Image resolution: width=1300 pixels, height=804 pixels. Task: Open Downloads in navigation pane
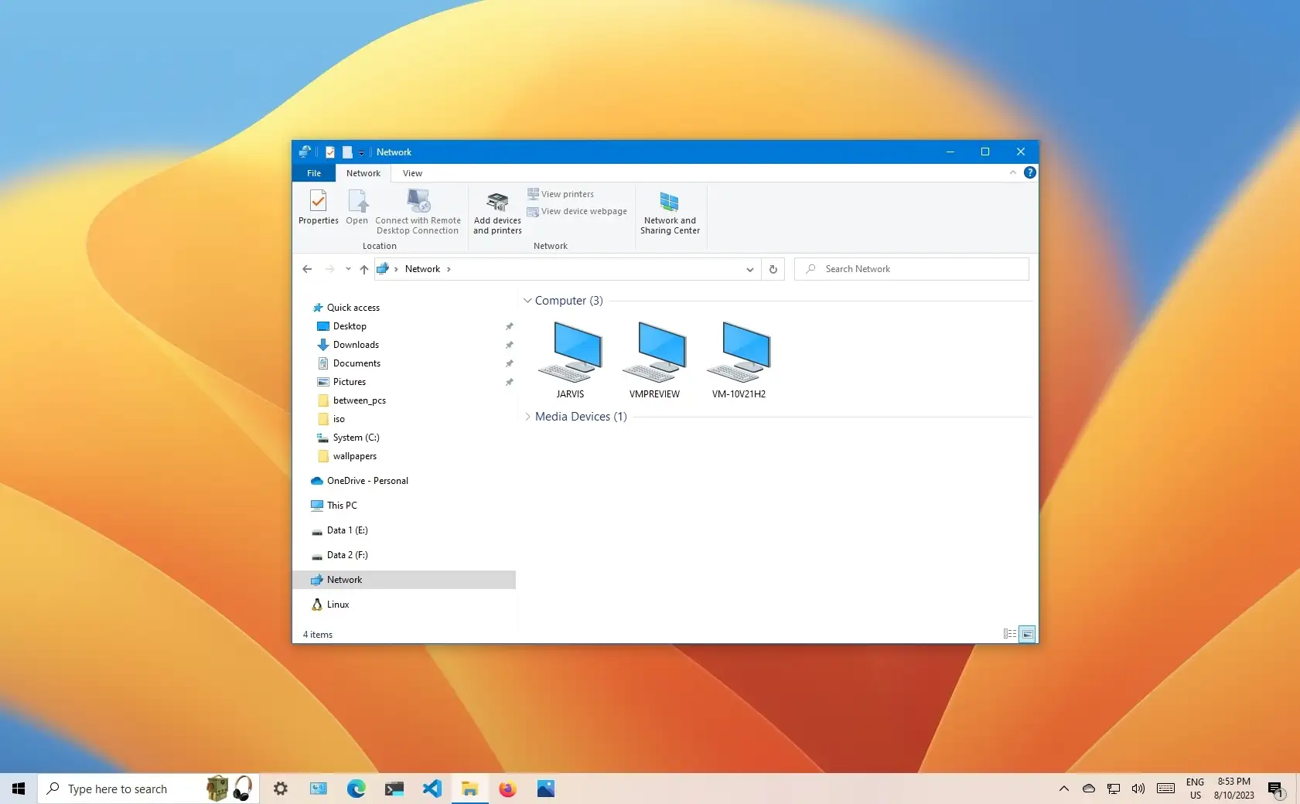tap(348, 345)
